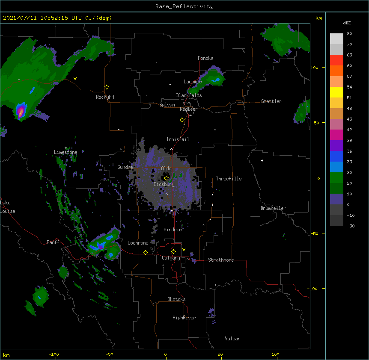Screen dimensions: 369x360
Task: Pick the red 65-60 dBZ legend swatch
Action: click(336, 60)
